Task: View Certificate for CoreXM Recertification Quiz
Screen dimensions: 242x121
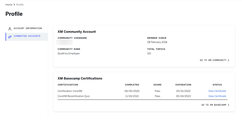Action: coord(217,96)
